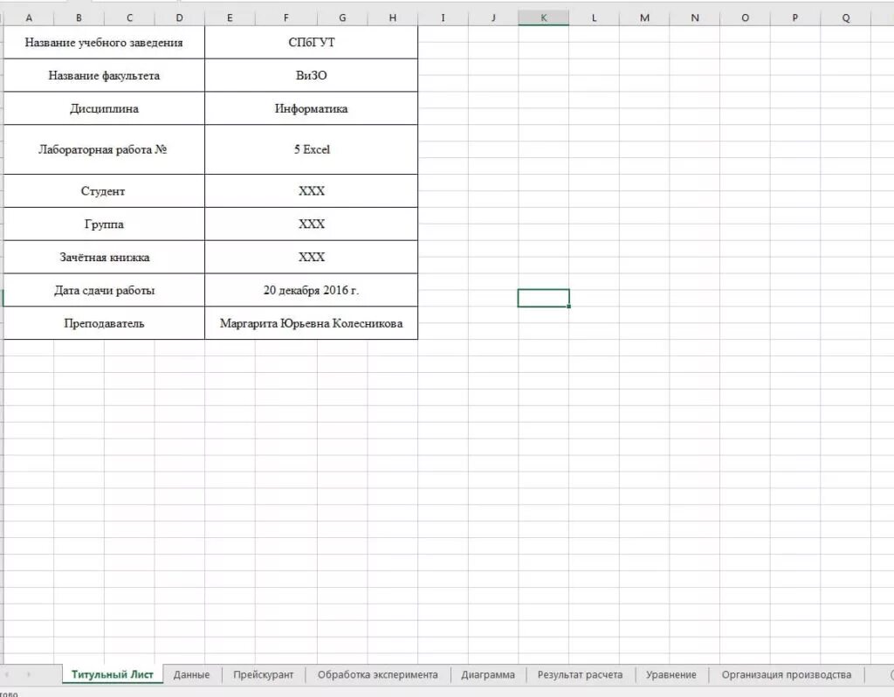Select column L header
894x697 pixels.
(x=594, y=17)
